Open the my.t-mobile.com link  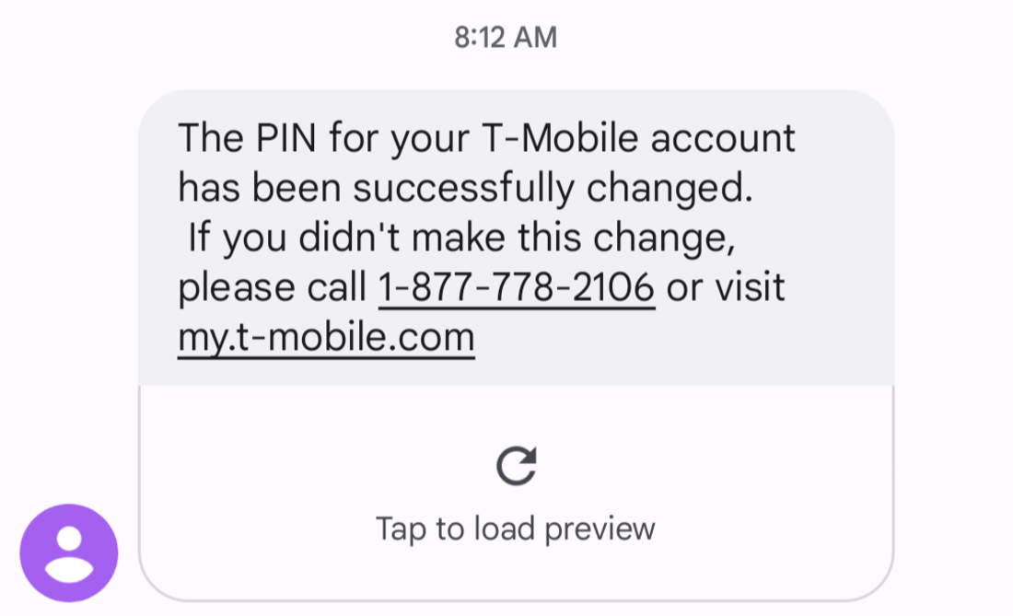(x=326, y=338)
